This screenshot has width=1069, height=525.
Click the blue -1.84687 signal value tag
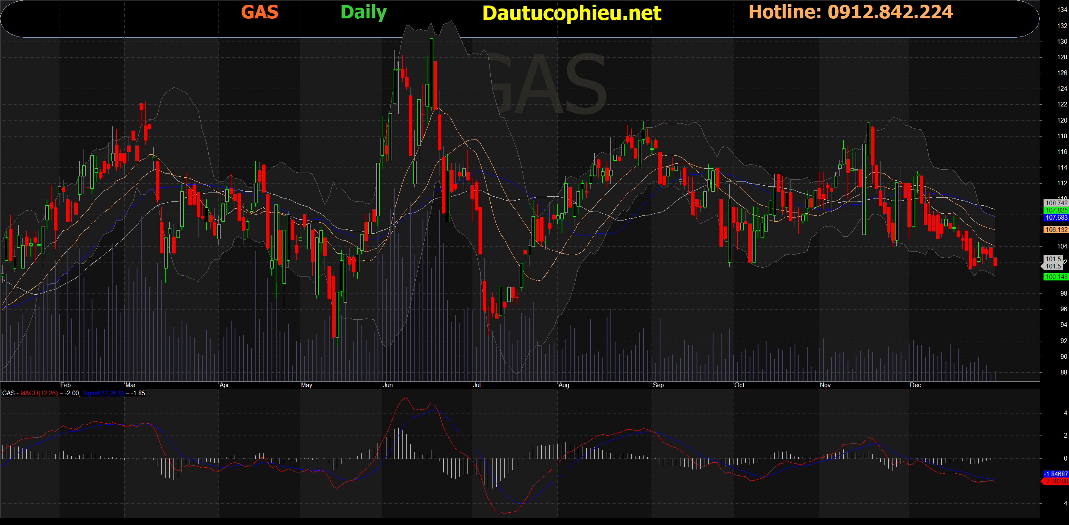coord(1055,474)
